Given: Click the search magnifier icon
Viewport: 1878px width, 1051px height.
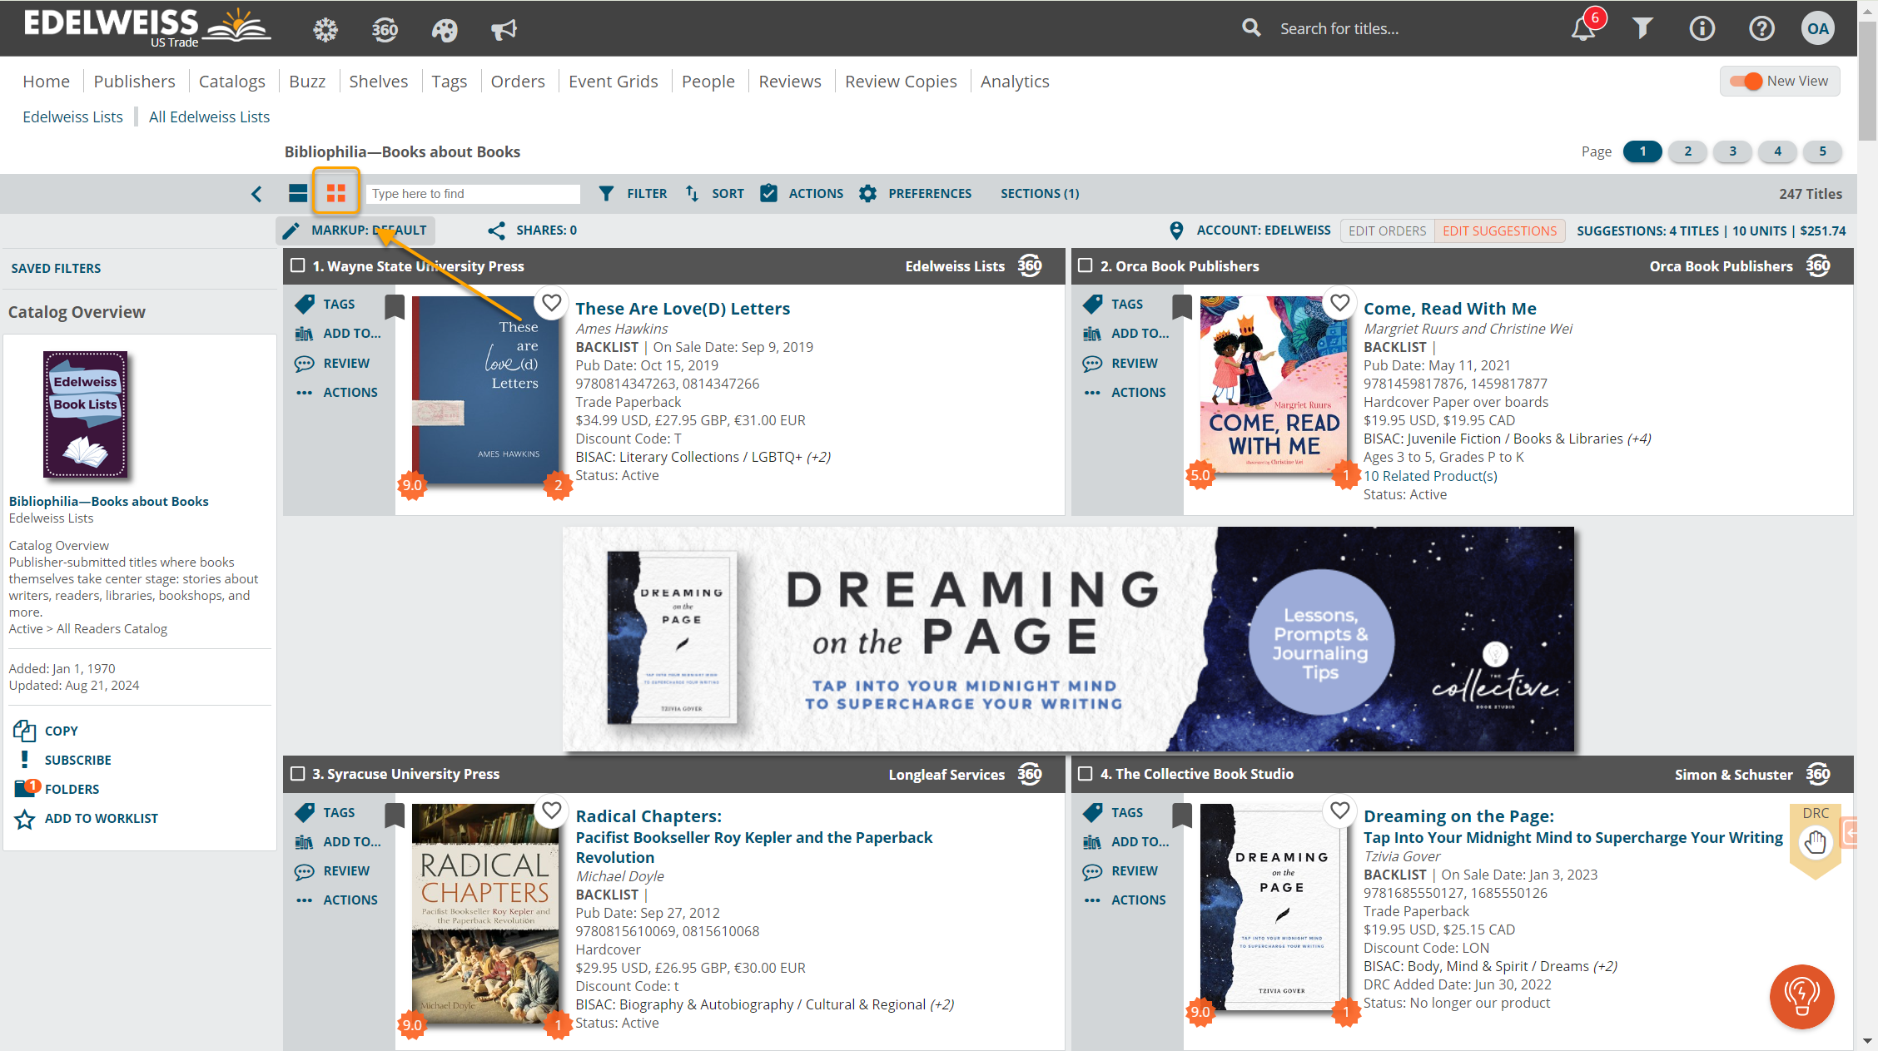Looking at the screenshot, I should pos(1251,28).
